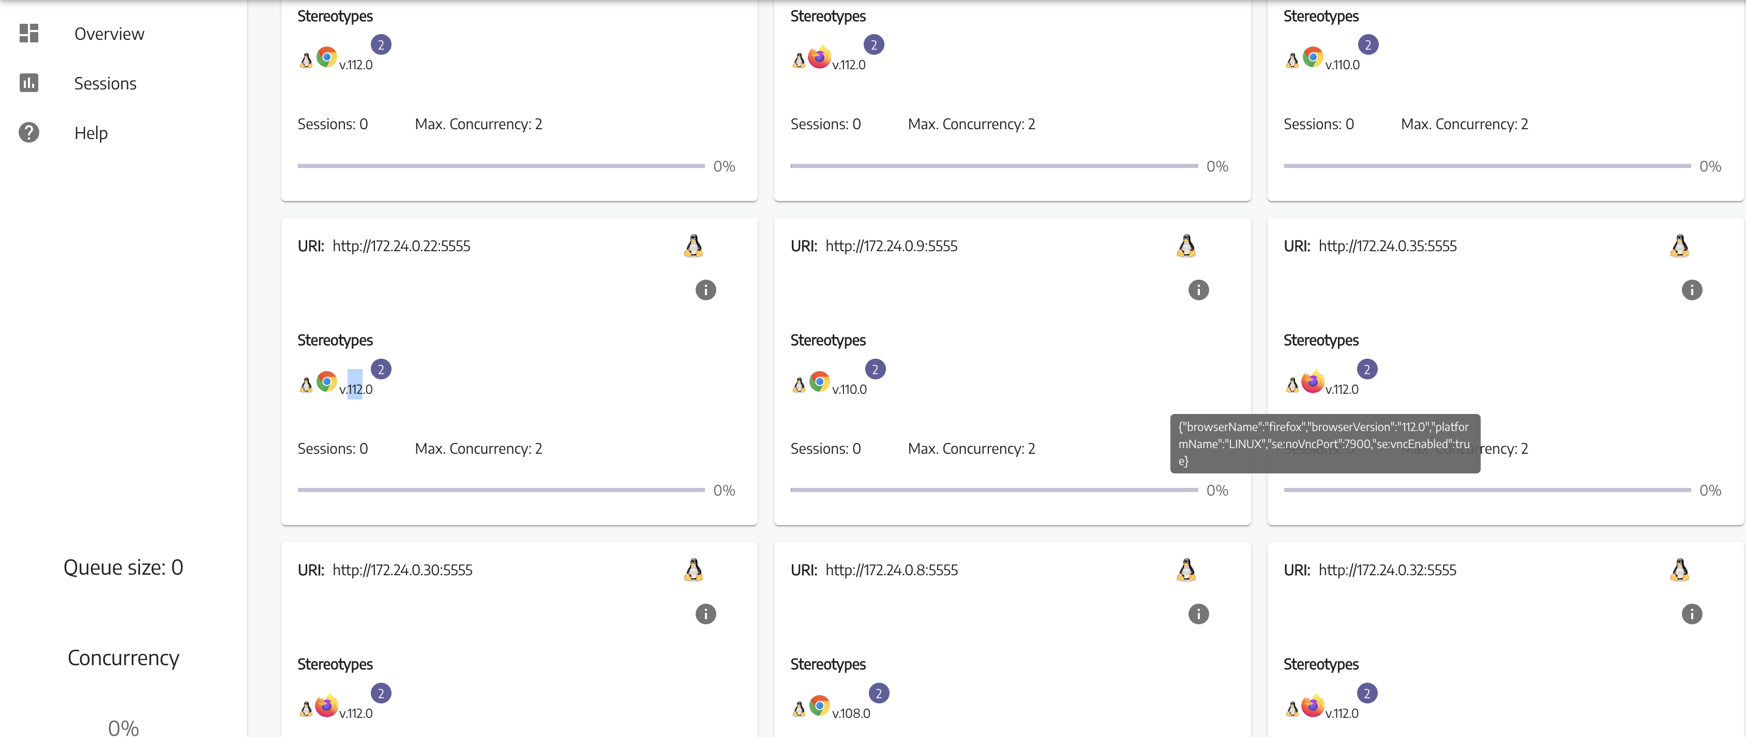The image size is (1746, 737).
Task: Open the Help section
Action: tap(90, 132)
